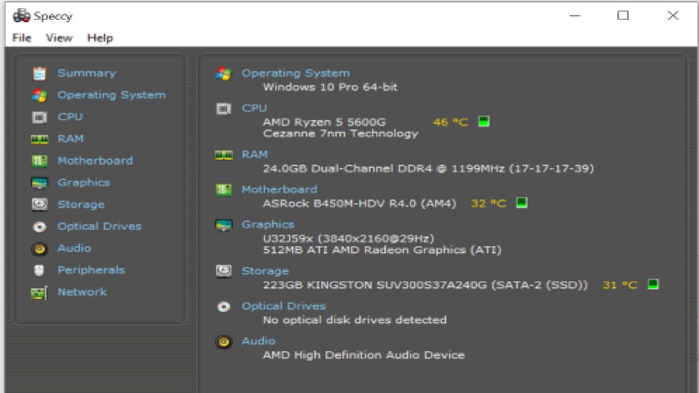Viewport: 699px width, 393px height.
Task: Select Peripherals in the sidebar
Action: pos(91,269)
